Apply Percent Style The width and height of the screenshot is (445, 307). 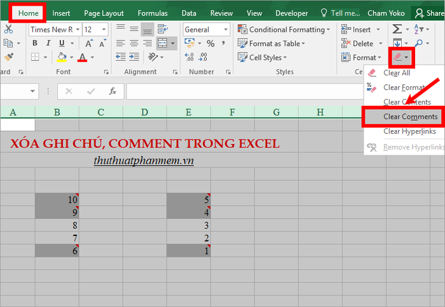[x=210, y=43]
